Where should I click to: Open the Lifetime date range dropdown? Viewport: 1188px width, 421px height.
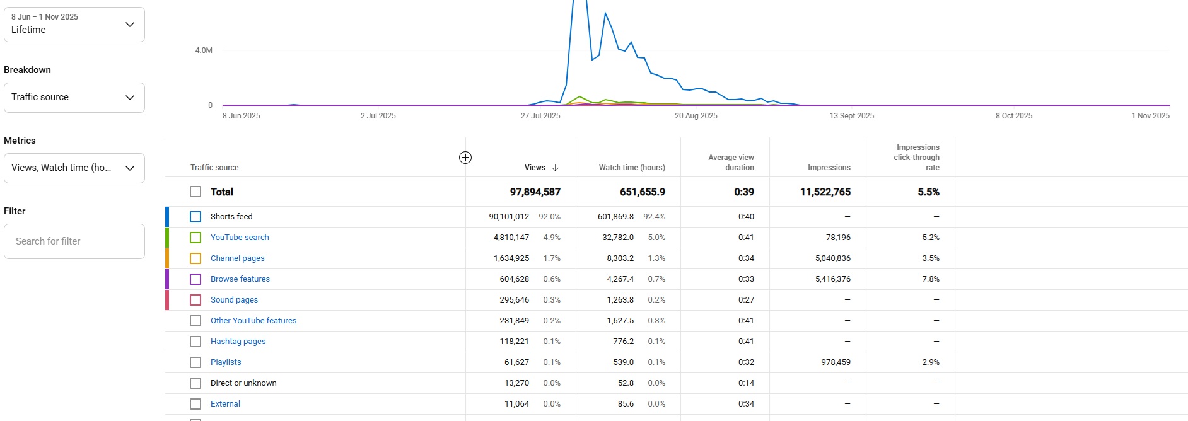[x=74, y=25]
